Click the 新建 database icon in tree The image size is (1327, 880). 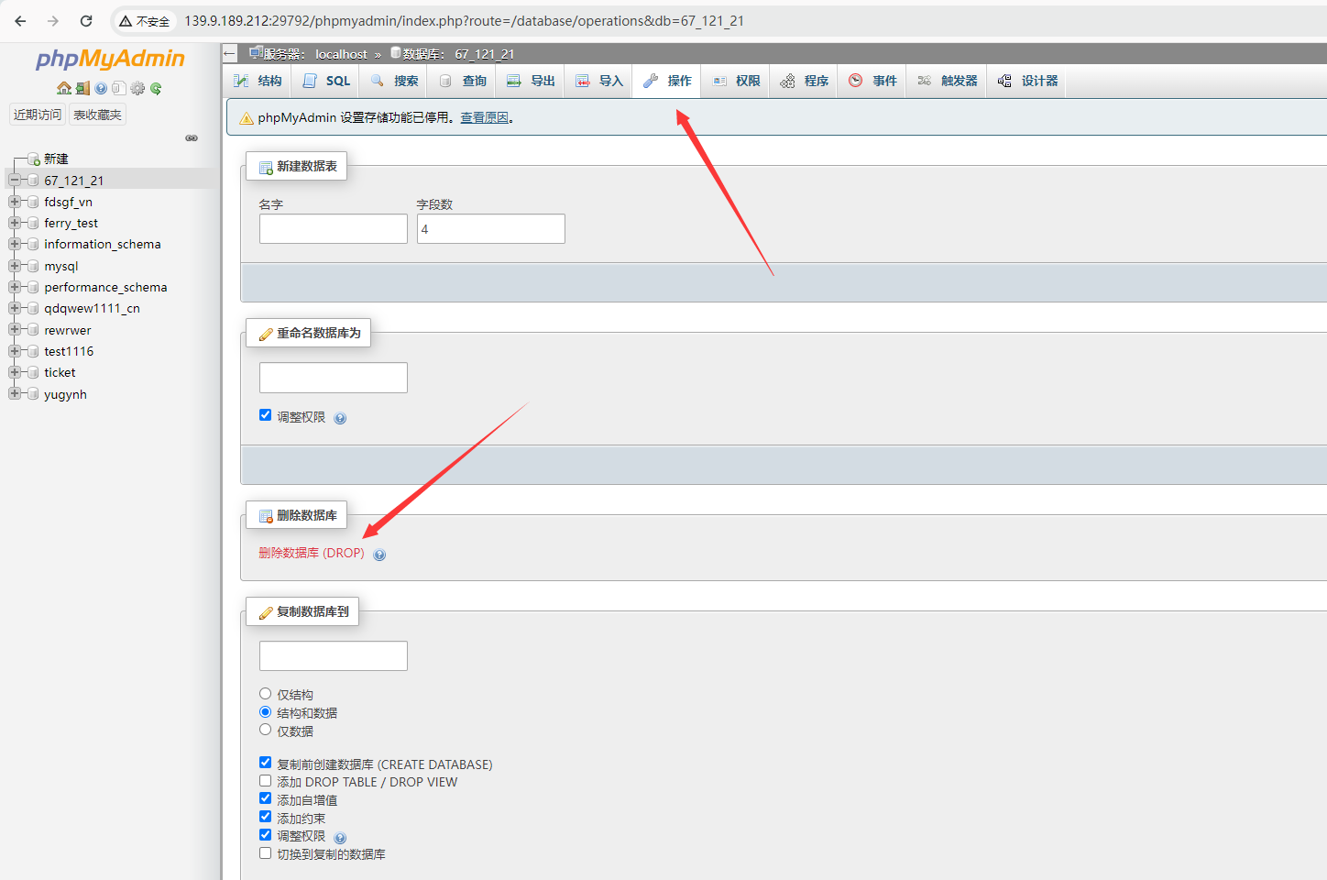tap(34, 159)
